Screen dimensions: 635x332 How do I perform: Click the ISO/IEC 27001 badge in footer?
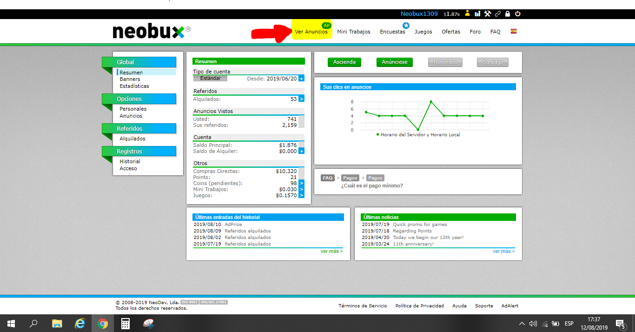pos(214,302)
